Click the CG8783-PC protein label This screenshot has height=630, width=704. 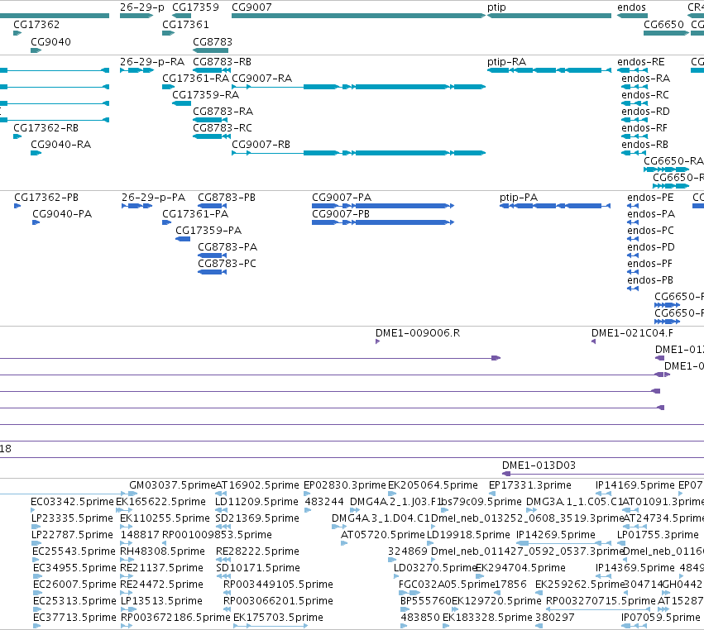(x=227, y=265)
